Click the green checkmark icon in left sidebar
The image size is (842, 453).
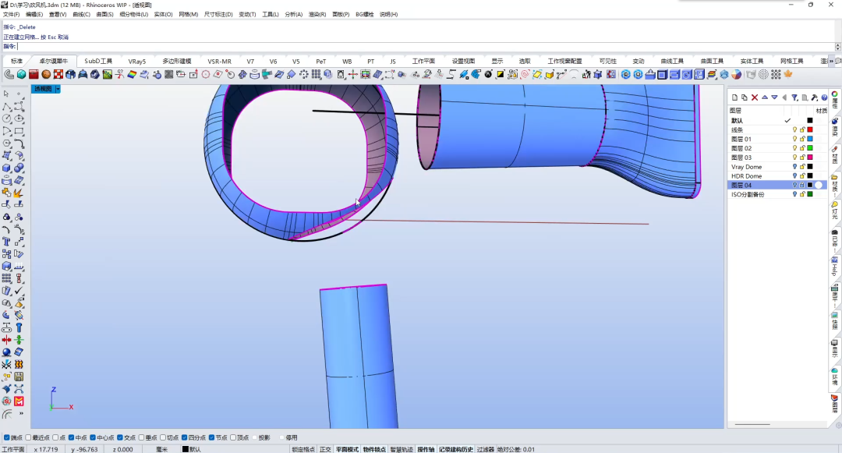(x=19, y=290)
